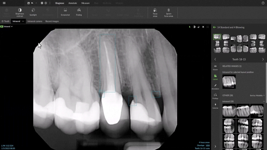Click the 4 focus areas text
Screen dimensions: 267x150
click(x=204, y=142)
